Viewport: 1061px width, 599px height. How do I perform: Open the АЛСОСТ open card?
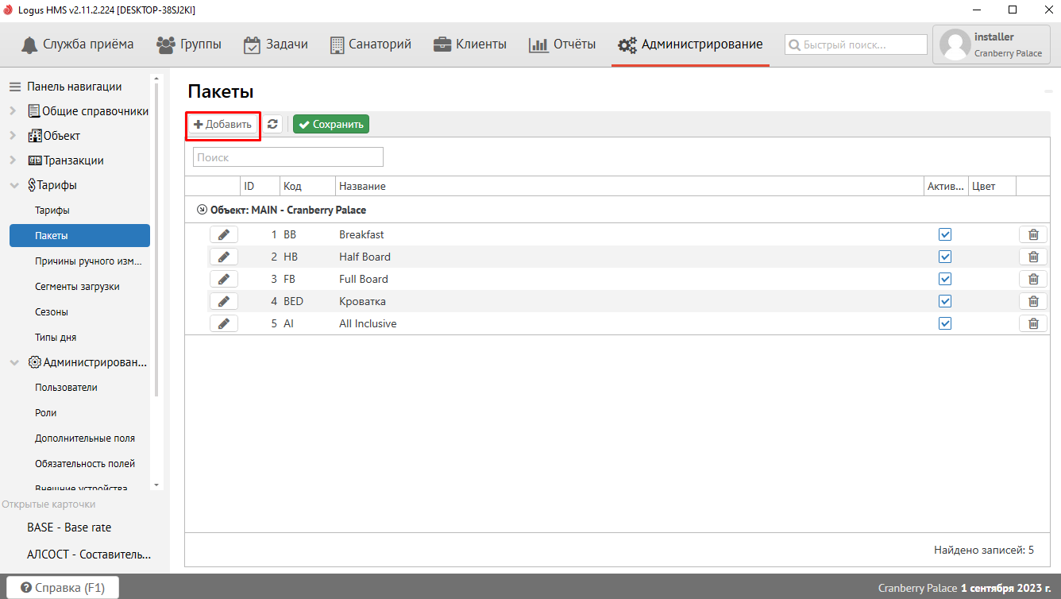point(89,555)
